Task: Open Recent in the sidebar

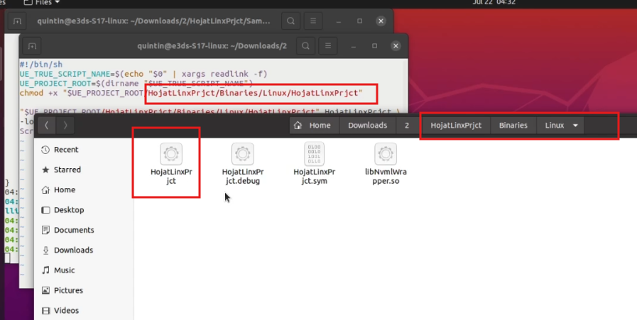Action: 65,150
